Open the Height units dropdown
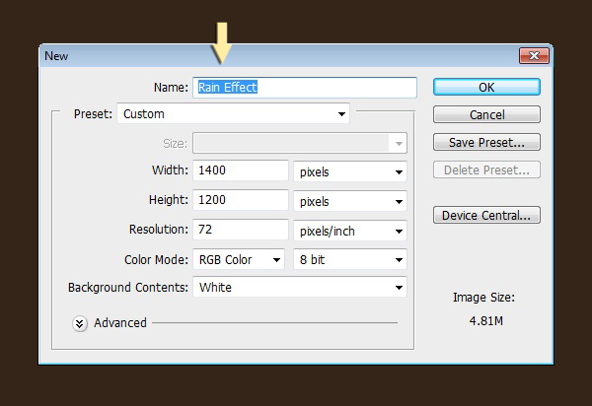Image resolution: width=592 pixels, height=406 pixels. [350, 201]
